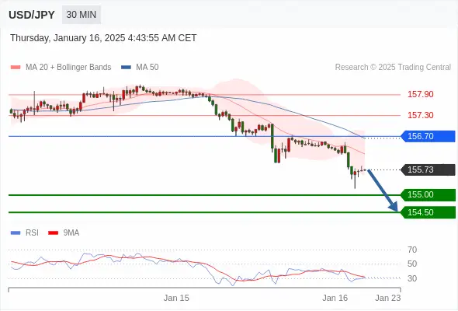Click the MA 50 legend label
Viewport: 458px width, 311px height.
click(x=147, y=68)
